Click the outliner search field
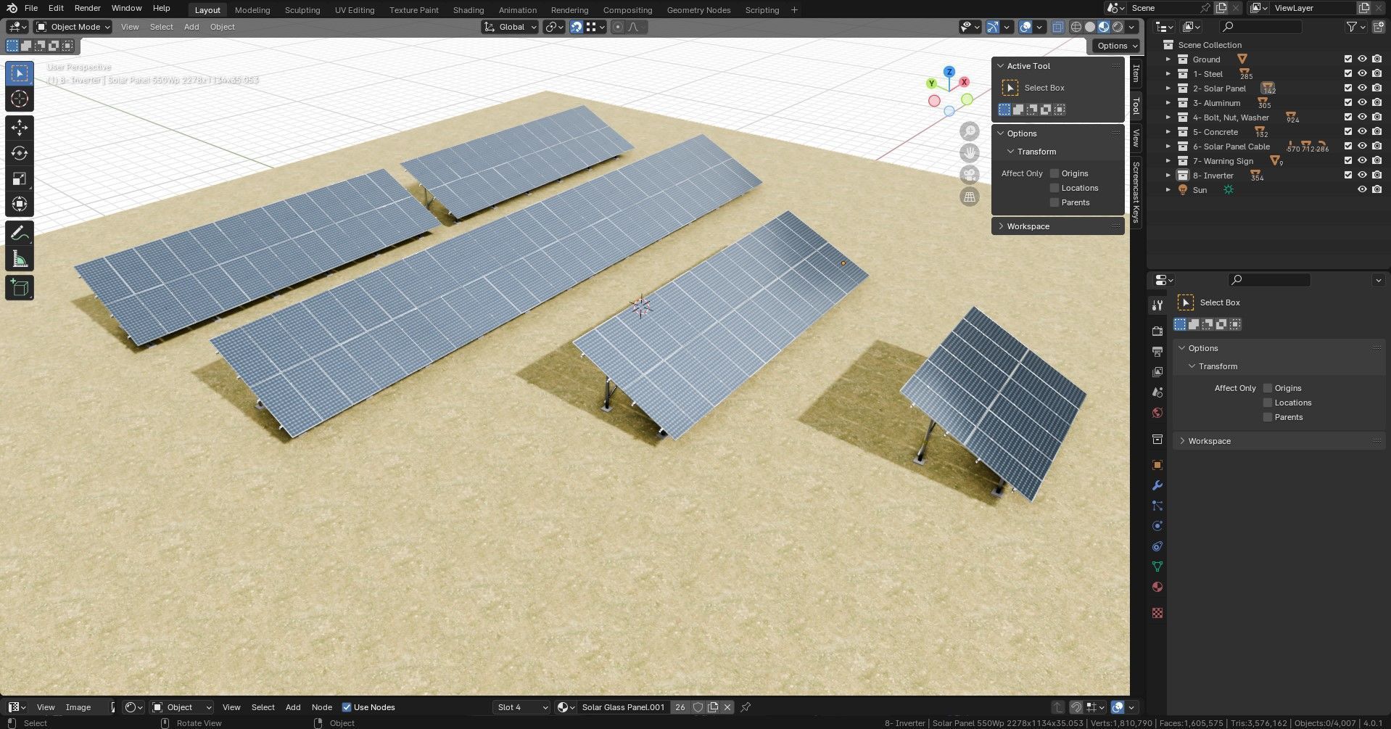 pos(1260,27)
